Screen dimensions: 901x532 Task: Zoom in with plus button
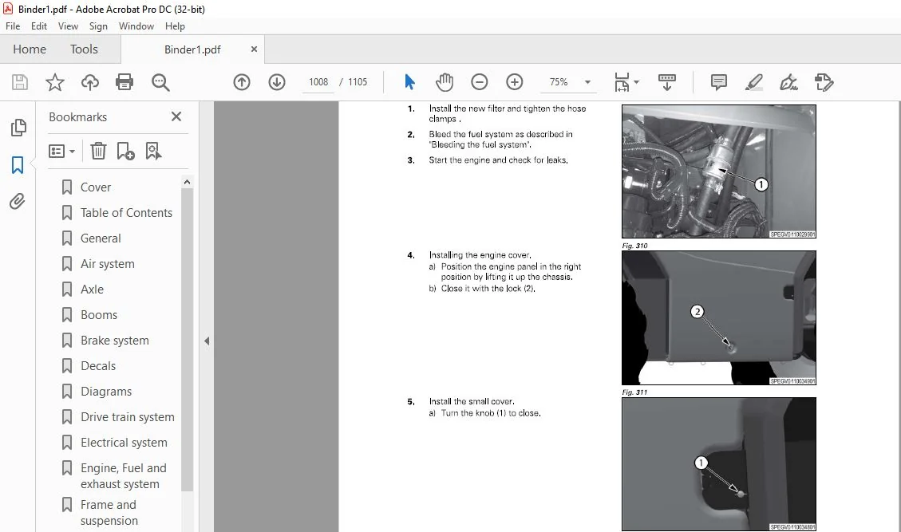514,82
